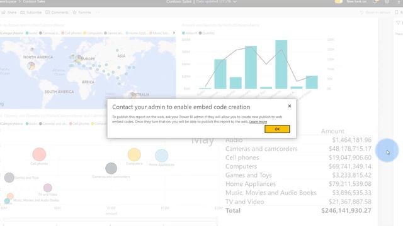Select the Computers row in table
Image resolution: width=403 pixels, height=226 pixels.
click(298, 166)
